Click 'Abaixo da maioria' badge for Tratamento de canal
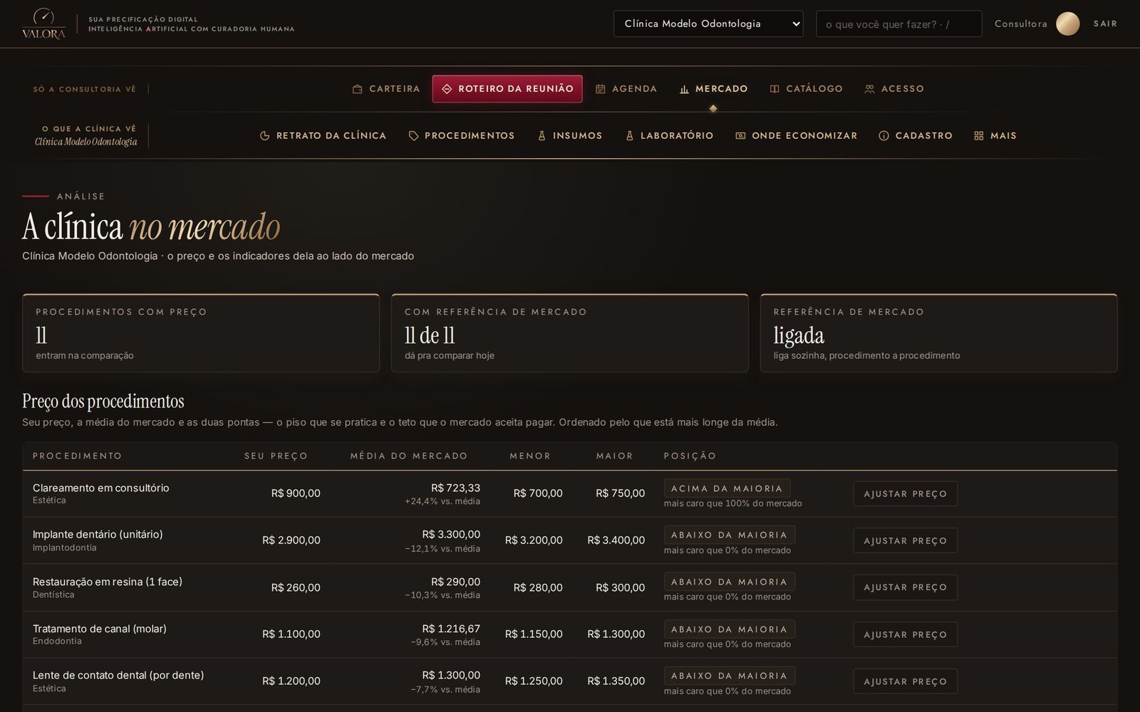 pos(730,629)
